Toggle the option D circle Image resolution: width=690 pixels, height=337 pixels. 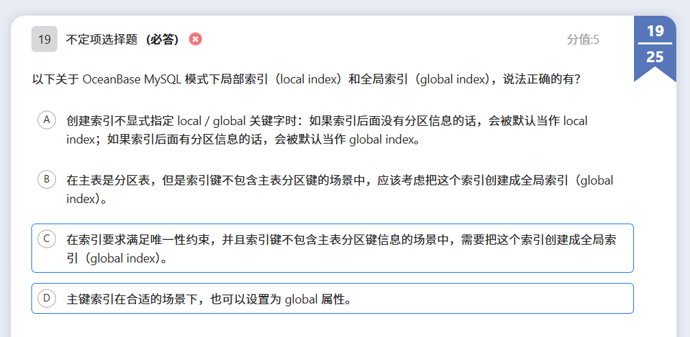click(46, 298)
